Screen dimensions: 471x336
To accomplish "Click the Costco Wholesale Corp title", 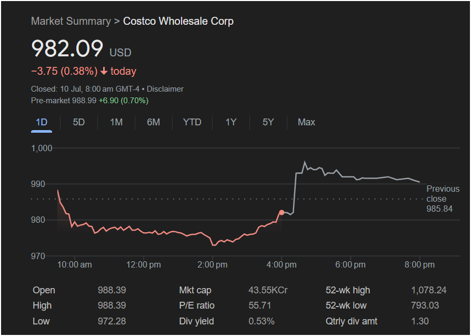I will pos(178,21).
